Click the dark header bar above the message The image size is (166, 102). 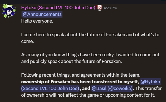(83, 2)
